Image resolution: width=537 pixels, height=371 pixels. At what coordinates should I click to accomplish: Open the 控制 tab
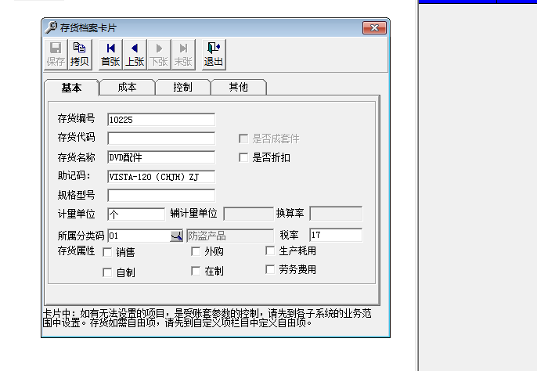point(182,87)
